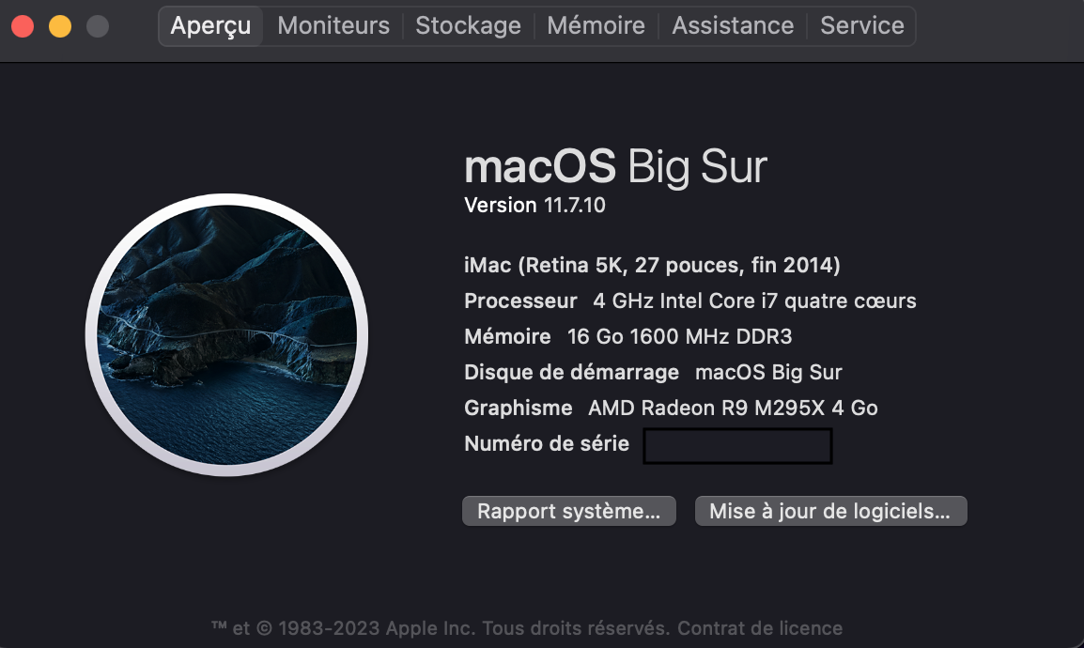The image size is (1084, 648).
Task: Show the Mémoire tab
Action: (x=596, y=26)
